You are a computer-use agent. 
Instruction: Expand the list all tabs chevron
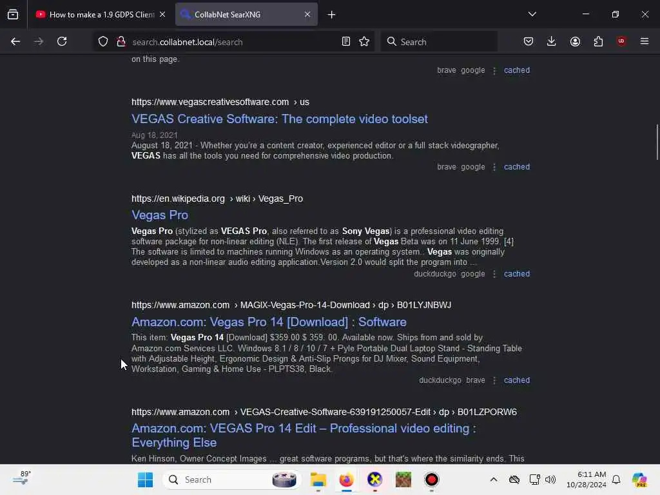(532, 14)
